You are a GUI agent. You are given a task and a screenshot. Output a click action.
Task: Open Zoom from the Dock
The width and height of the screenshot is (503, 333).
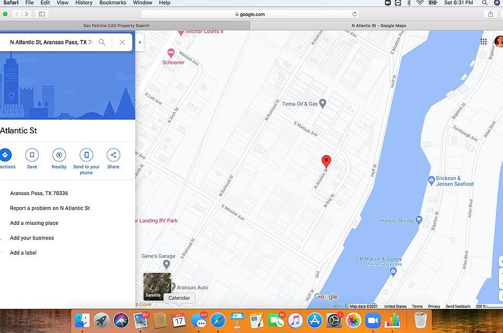(x=373, y=320)
